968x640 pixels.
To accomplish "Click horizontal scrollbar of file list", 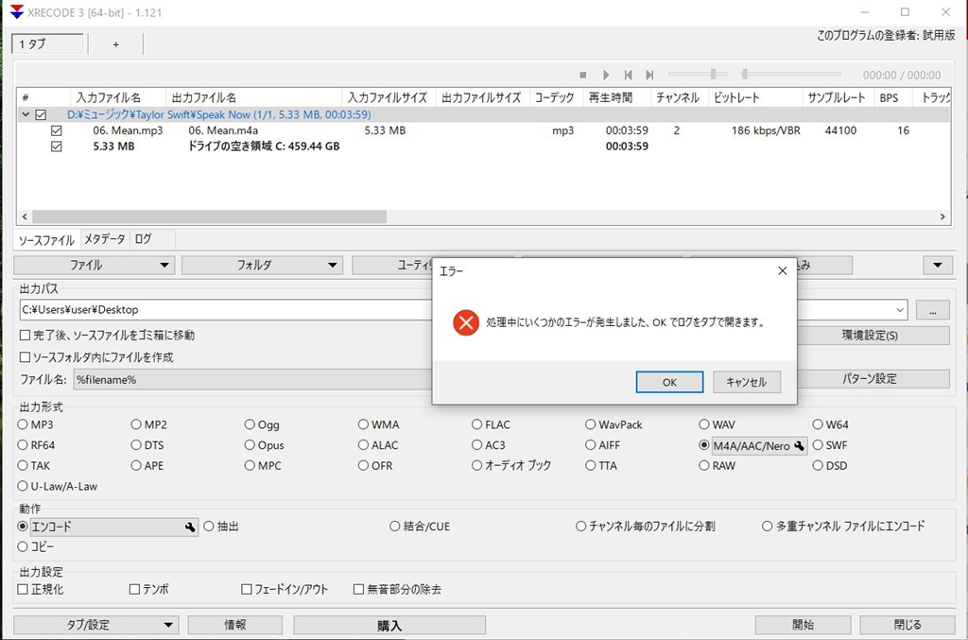I will 210,216.
